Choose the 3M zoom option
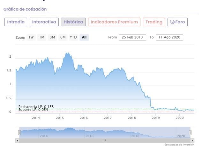Screen dimensions: 202x149 point(52,37)
